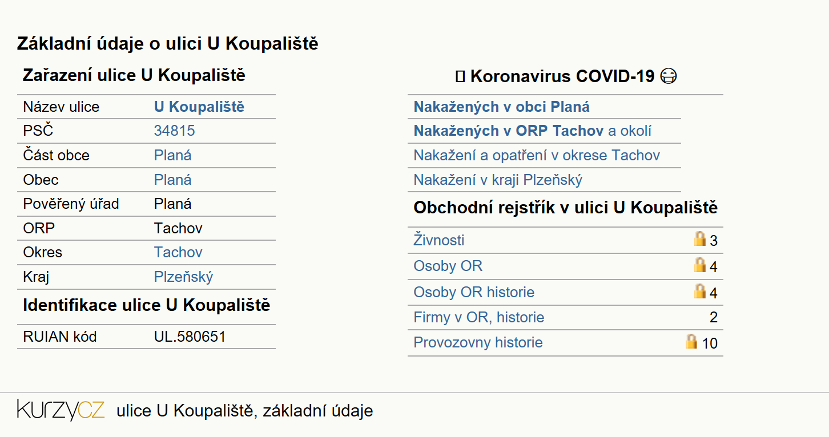Open the Planá link in Část obce row
This screenshot has width=829, height=437.
172,155
